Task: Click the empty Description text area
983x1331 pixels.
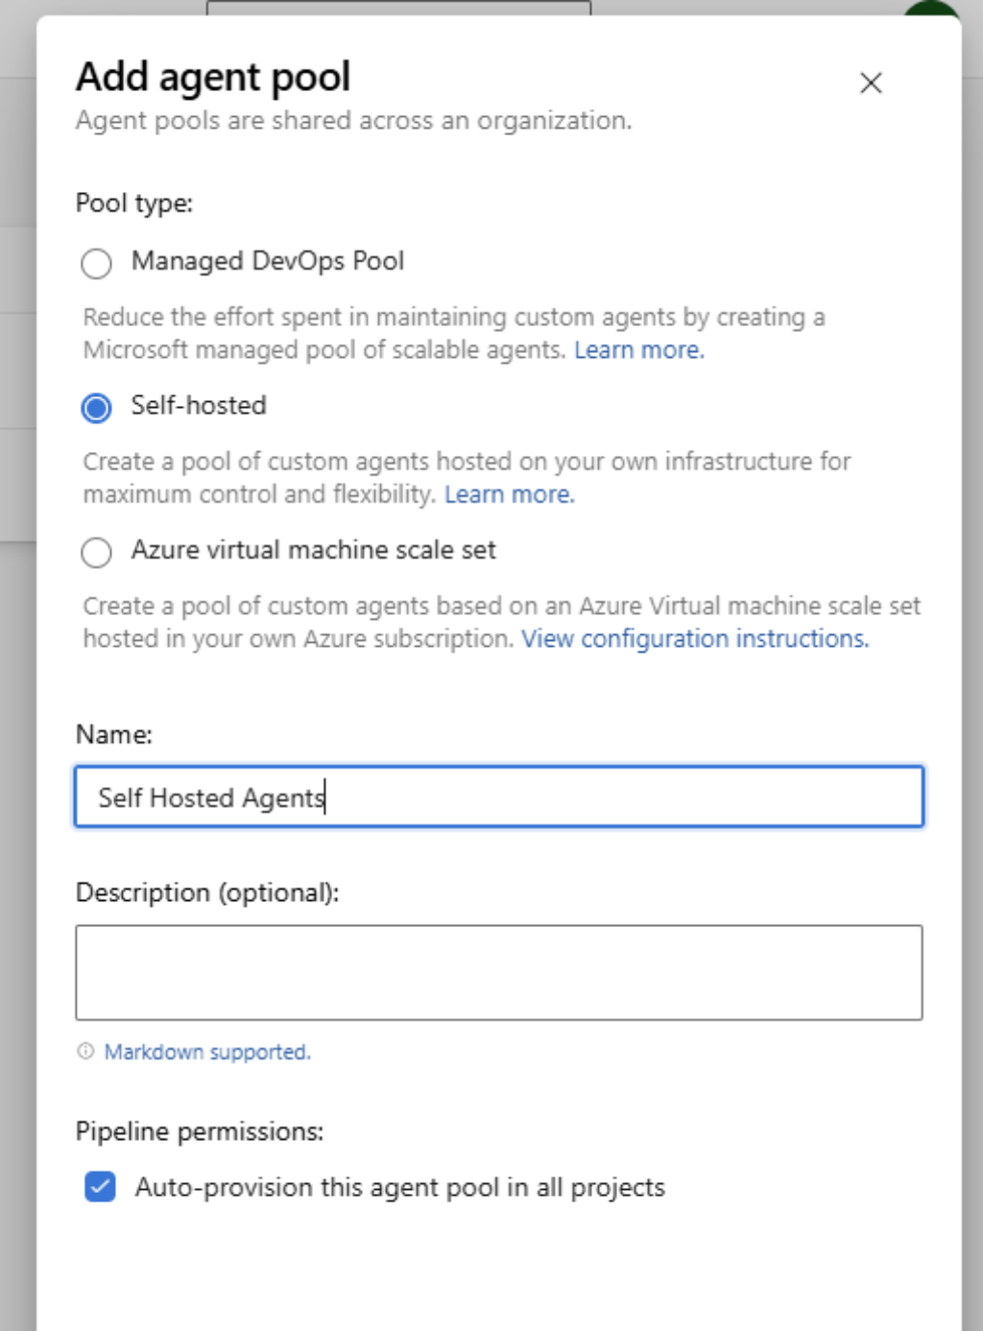Action: tap(499, 971)
